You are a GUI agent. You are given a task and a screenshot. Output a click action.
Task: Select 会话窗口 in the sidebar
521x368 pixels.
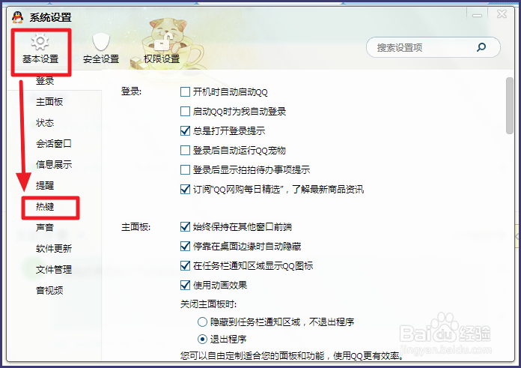pos(54,144)
